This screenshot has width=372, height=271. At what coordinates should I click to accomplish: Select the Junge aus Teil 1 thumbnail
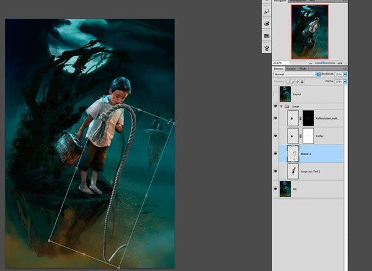click(293, 171)
